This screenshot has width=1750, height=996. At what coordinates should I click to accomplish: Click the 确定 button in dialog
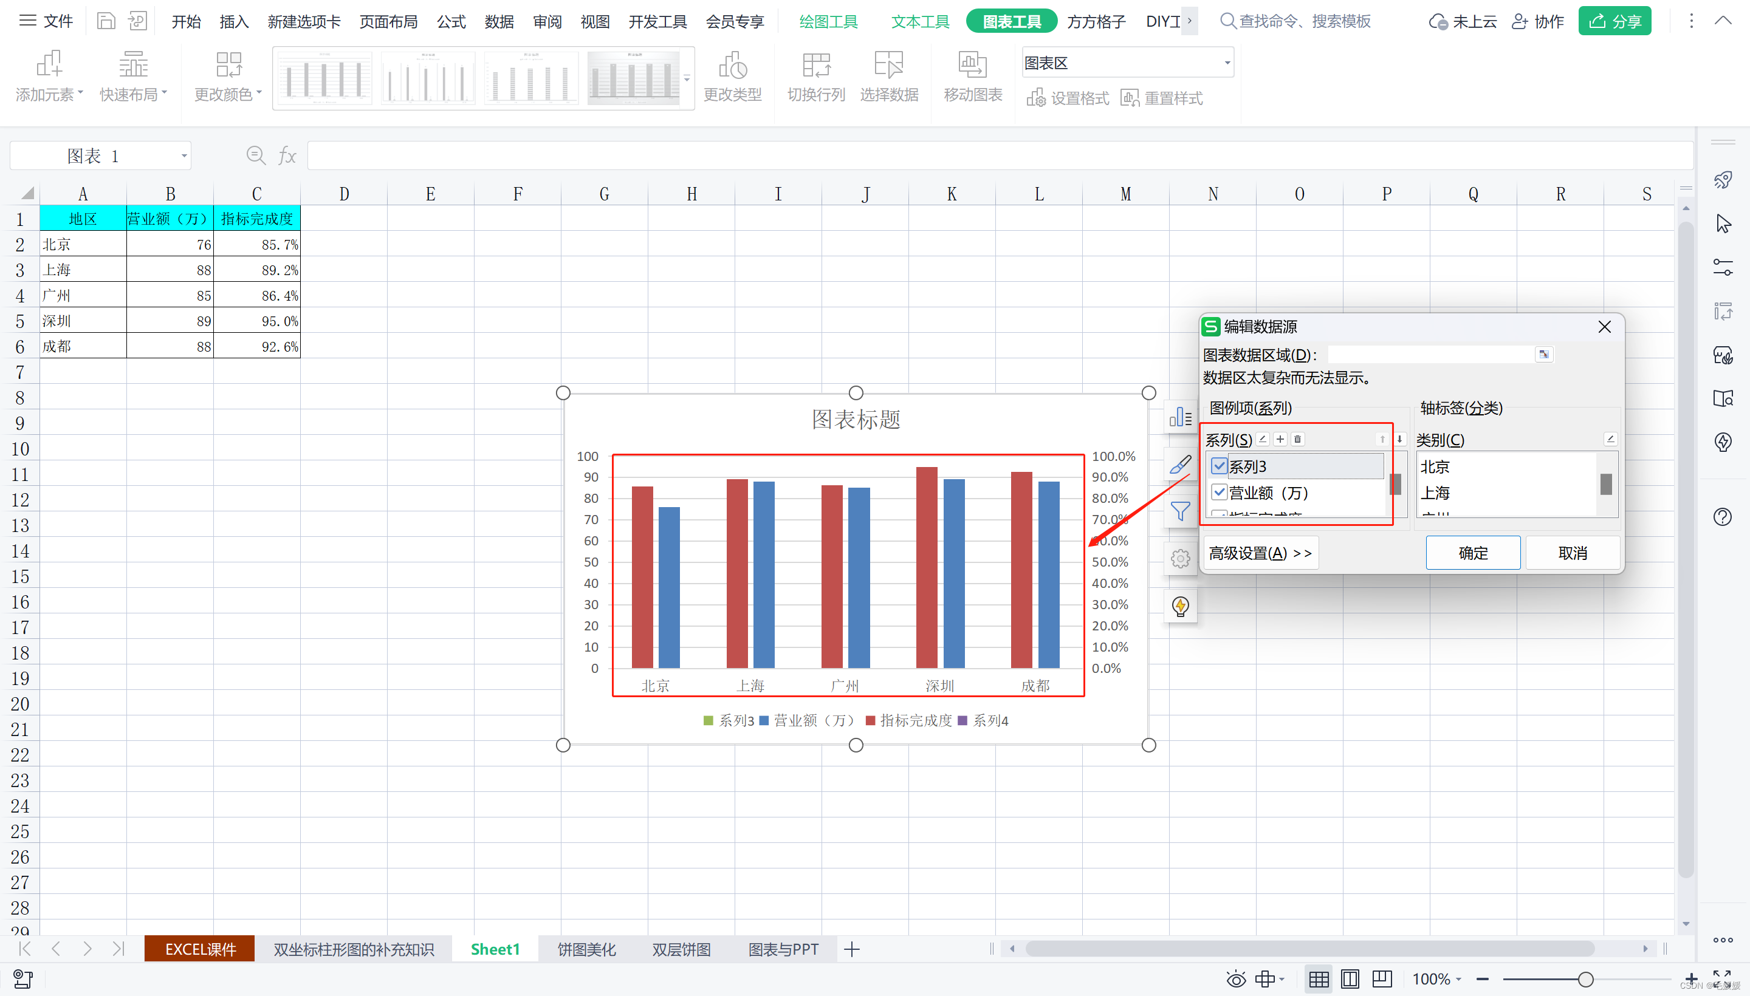click(x=1473, y=553)
